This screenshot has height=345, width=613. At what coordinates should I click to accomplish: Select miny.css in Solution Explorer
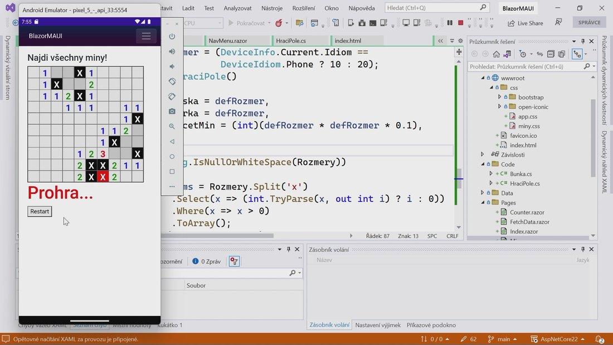pos(528,126)
